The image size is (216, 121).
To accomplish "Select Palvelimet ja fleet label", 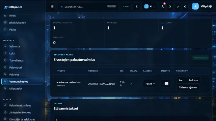I will pos(20,106).
